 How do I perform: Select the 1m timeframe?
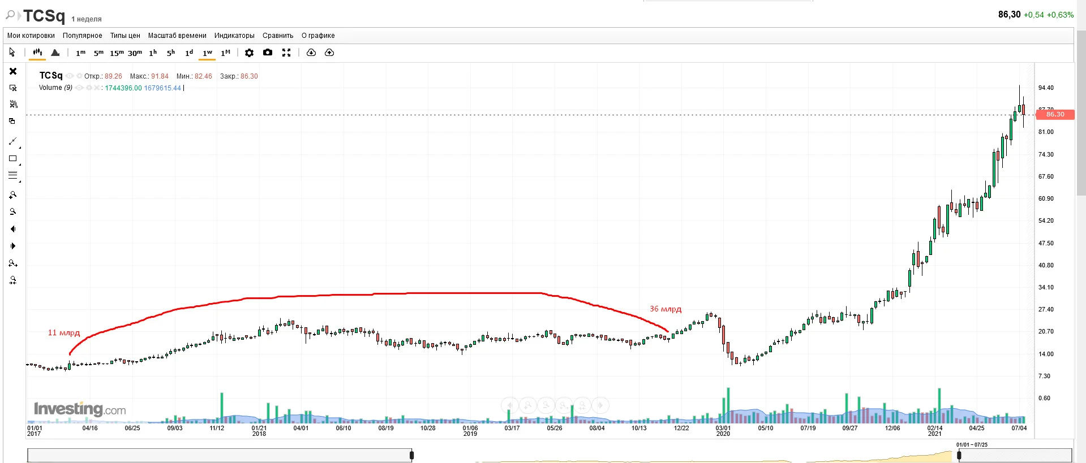(81, 53)
